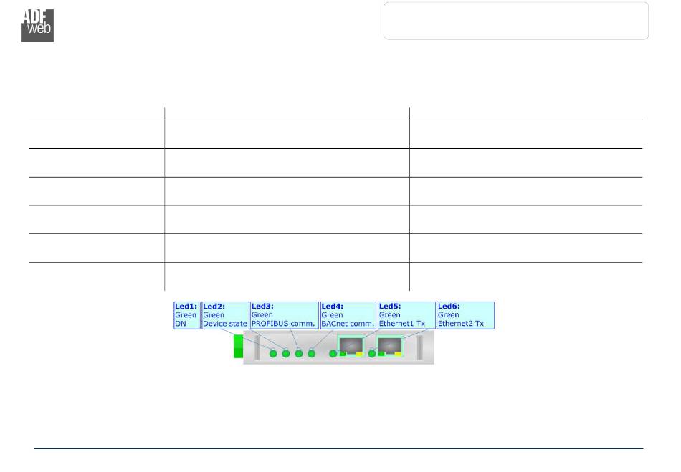This screenshot has width=681, height=472.
Task: Click the empty rounded box at top right
Action: pyautogui.click(x=516, y=21)
